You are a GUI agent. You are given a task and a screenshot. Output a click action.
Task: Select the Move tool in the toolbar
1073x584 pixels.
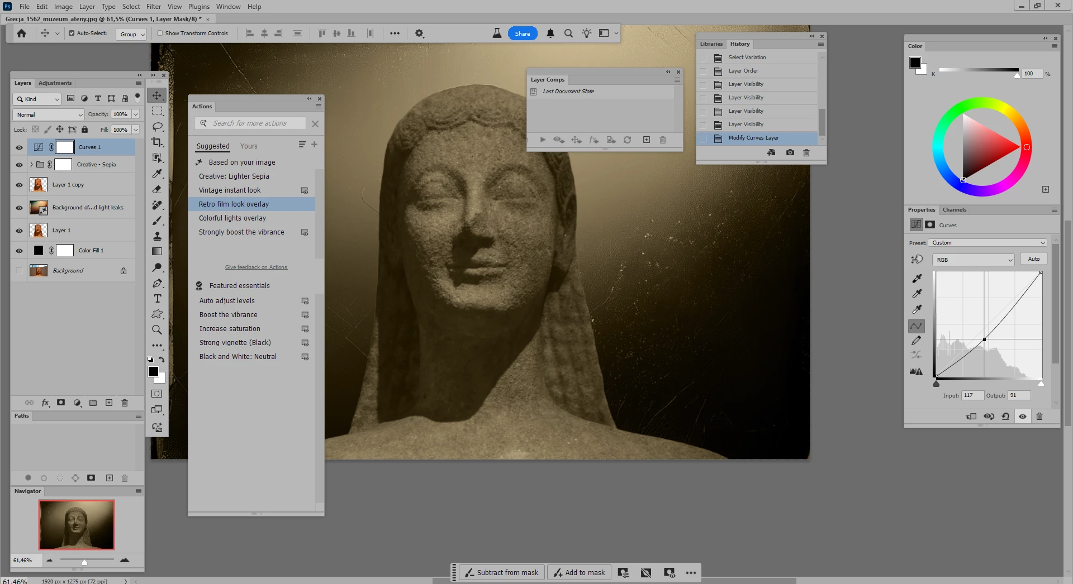click(x=157, y=95)
